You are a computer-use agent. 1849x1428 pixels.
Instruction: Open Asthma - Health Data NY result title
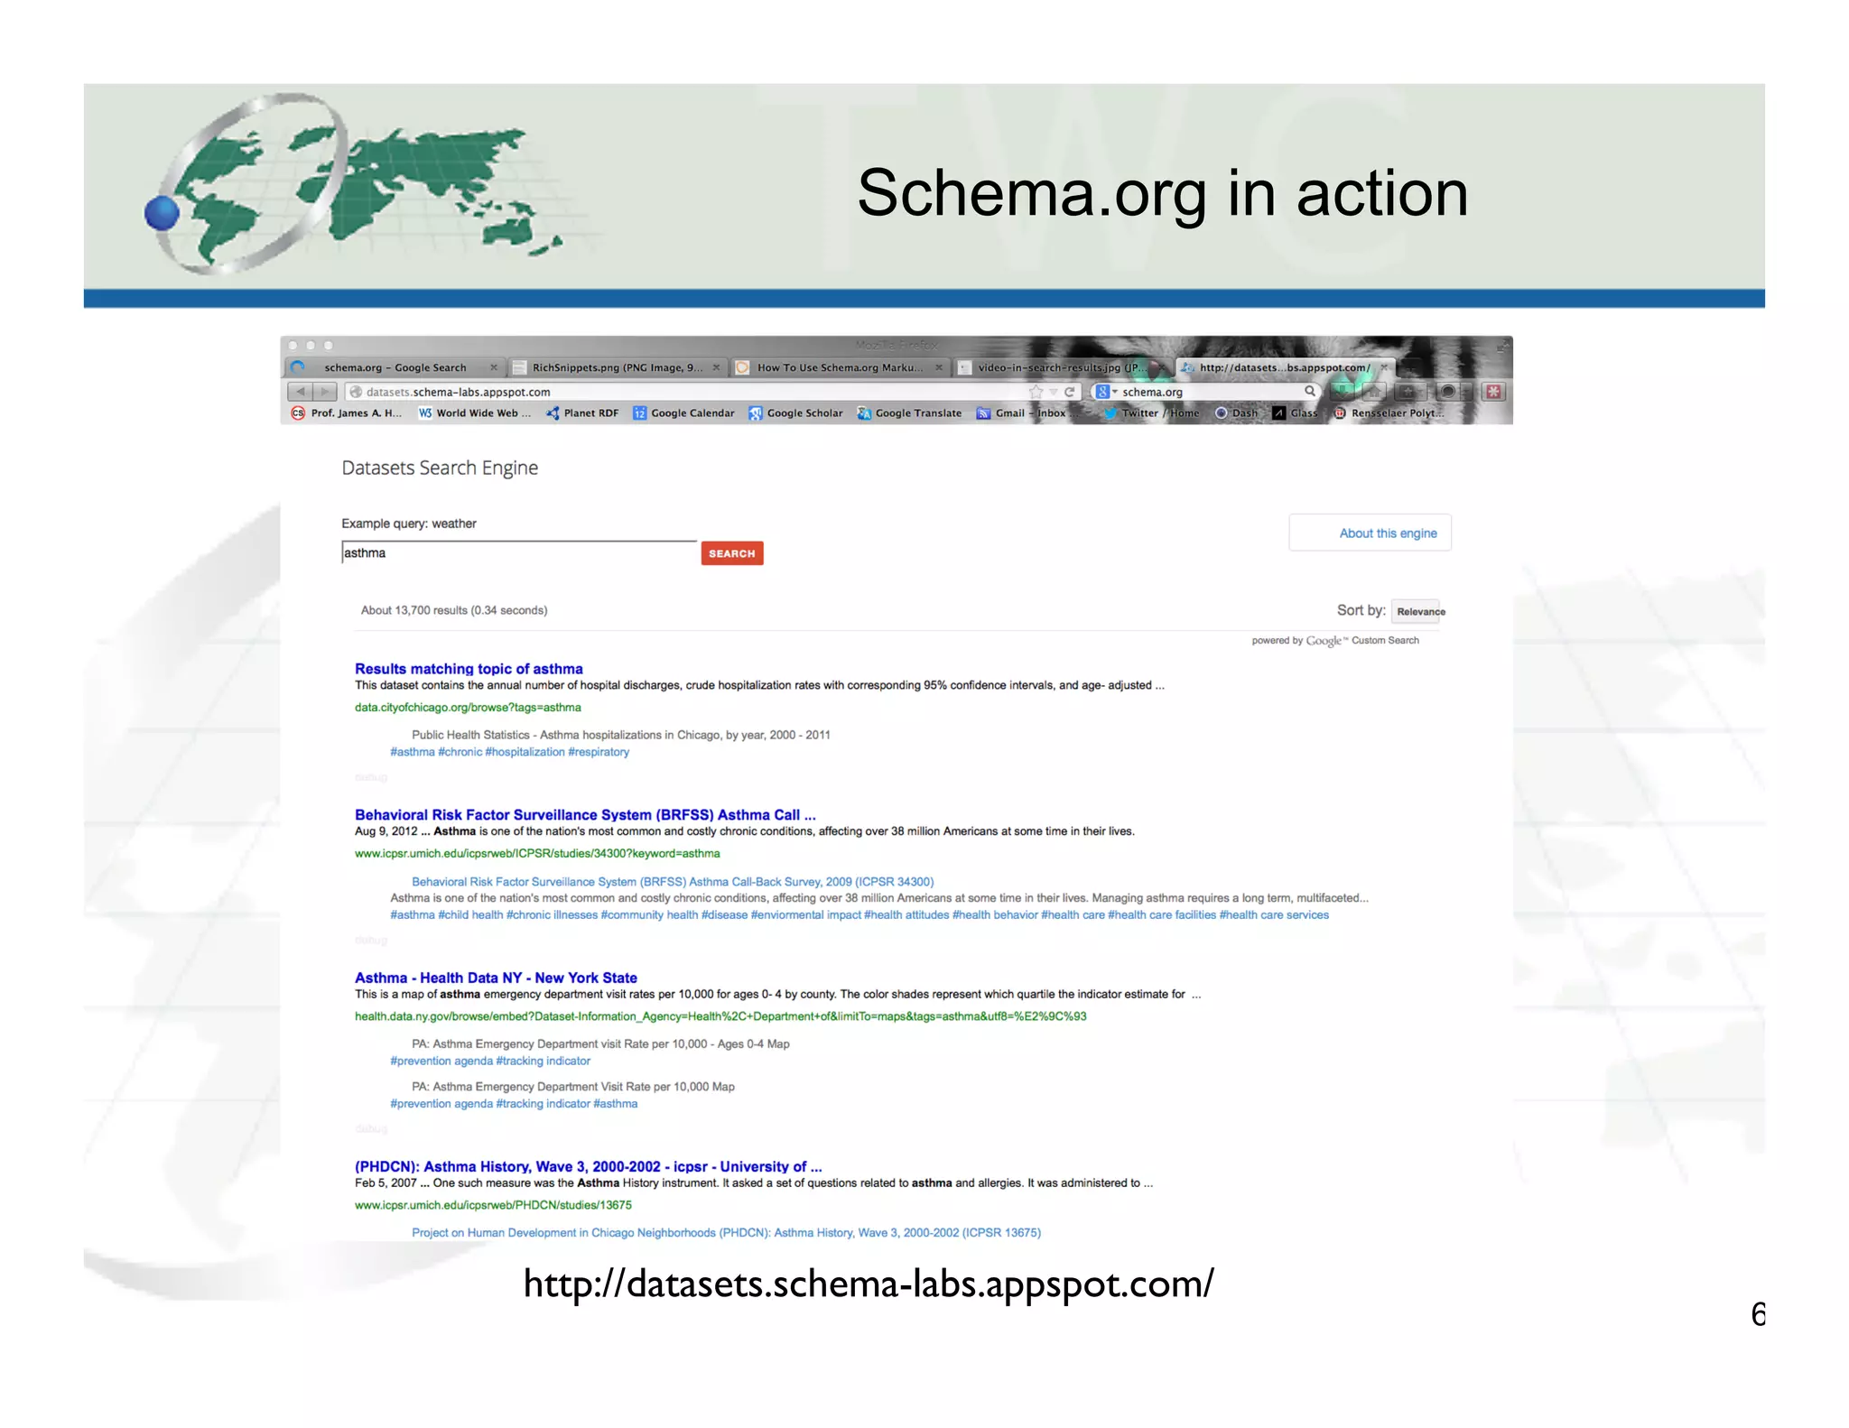point(496,978)
